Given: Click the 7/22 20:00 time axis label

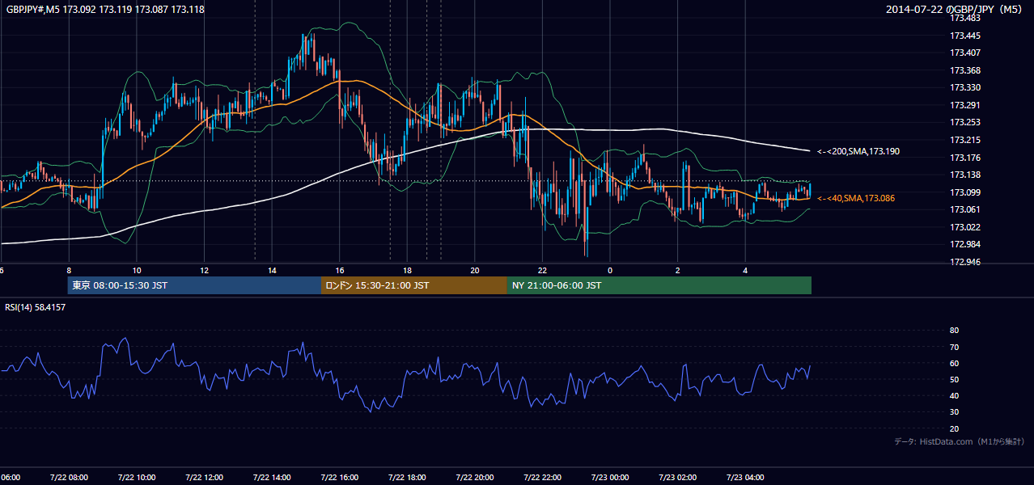Looking at the screenshot, I should point(475,478).
